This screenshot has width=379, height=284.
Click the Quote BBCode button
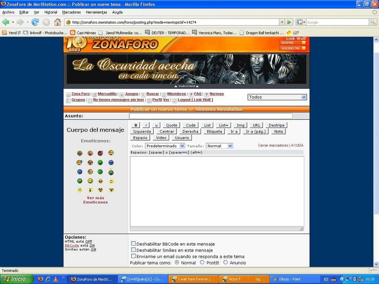(171, 125)
